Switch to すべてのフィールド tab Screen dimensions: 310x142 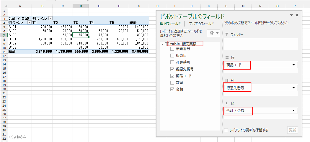(x=201, y=24)
